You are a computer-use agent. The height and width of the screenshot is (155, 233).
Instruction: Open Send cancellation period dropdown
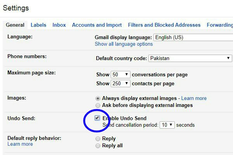[x=167, y=125]
